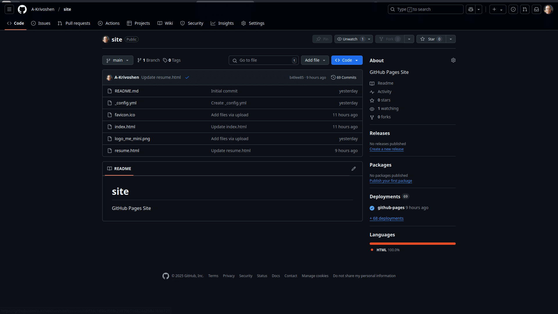This screenshot has height=314, width=558.
Task: Edit repository details with the About gear
Action: coord(453,60)
